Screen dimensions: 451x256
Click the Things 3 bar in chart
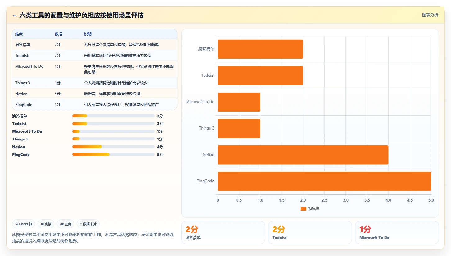pyautogui.click(x=239, y=128)
